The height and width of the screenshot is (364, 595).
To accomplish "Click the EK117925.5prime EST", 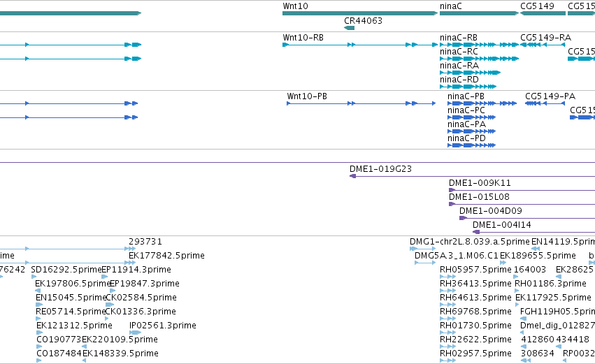I will point(553,298).
